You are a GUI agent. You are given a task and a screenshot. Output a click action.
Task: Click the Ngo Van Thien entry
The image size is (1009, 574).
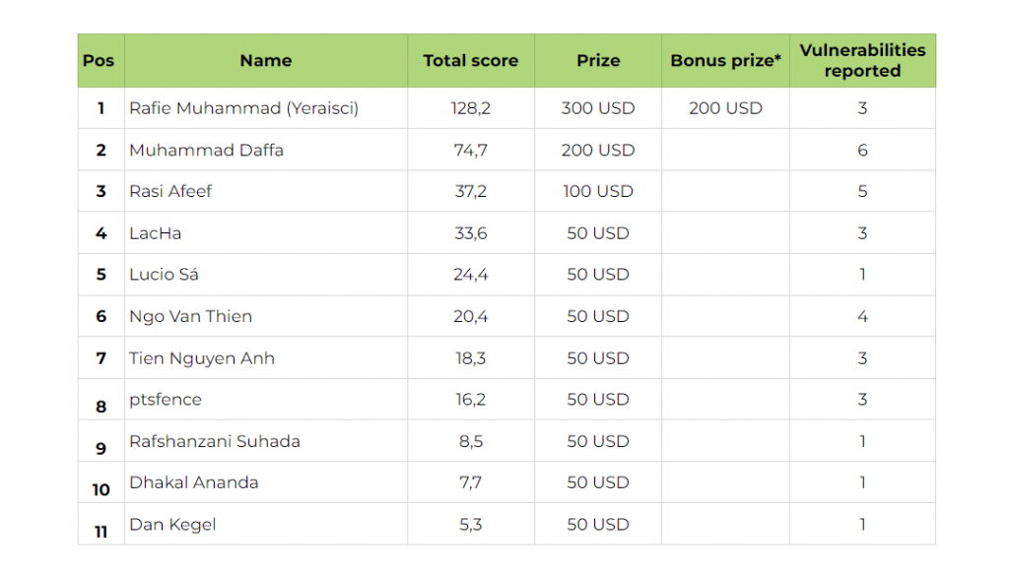click(190, 317)
